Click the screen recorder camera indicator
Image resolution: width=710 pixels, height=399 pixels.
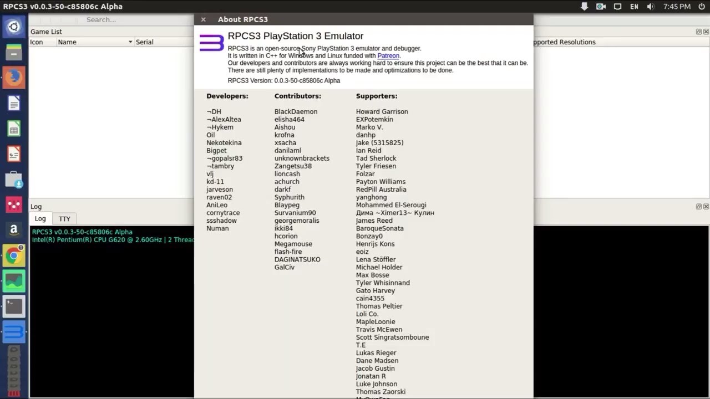click(x=601, y=7)
